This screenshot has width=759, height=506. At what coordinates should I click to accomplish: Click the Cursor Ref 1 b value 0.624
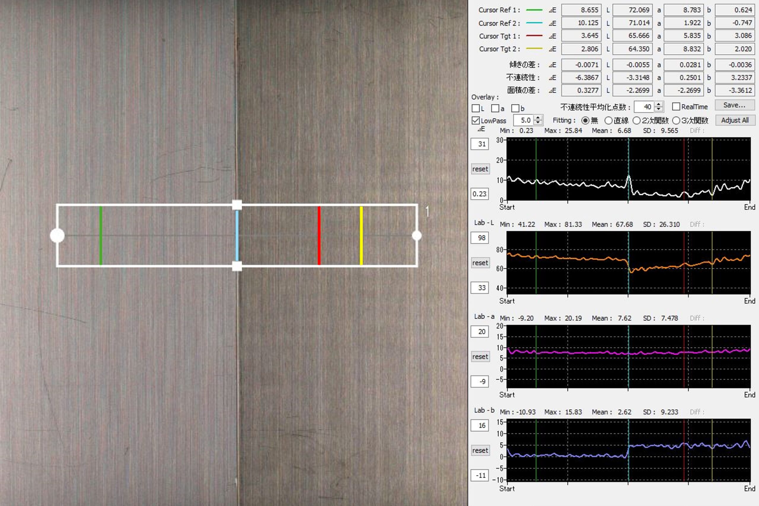[735, 10]
